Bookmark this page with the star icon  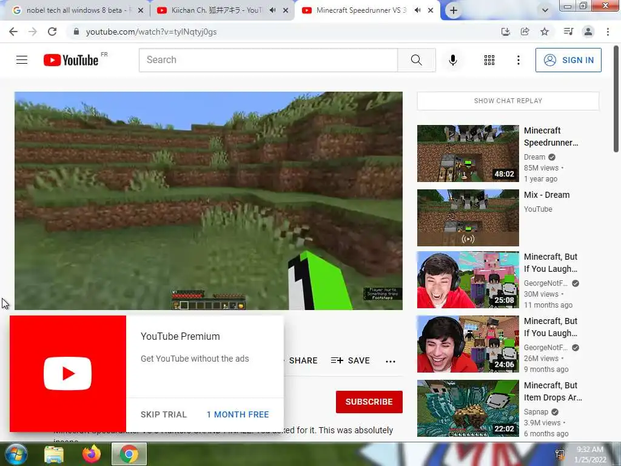[545, 32]
